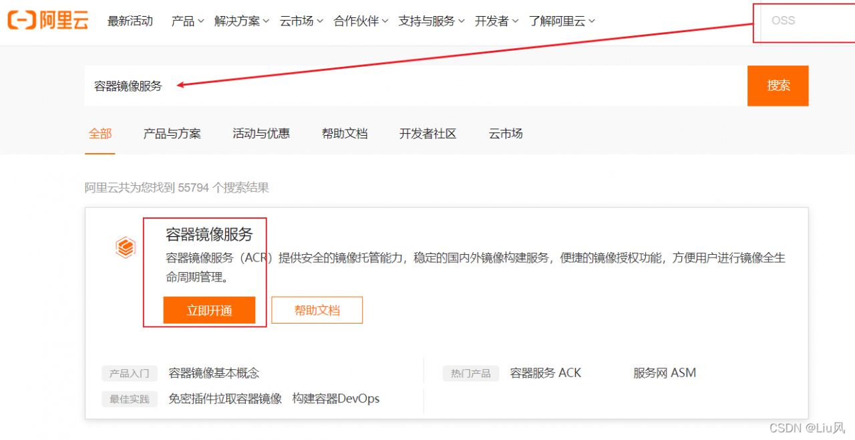
Task: Expand the 产品 dropdown menu
Action: point(188,21)
